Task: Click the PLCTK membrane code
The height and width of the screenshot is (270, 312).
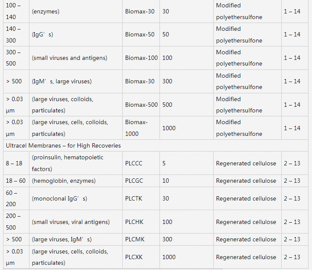Action: (134, 199)
